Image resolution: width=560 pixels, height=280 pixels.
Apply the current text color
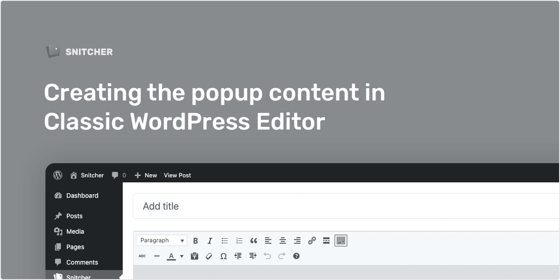point(171,256)
